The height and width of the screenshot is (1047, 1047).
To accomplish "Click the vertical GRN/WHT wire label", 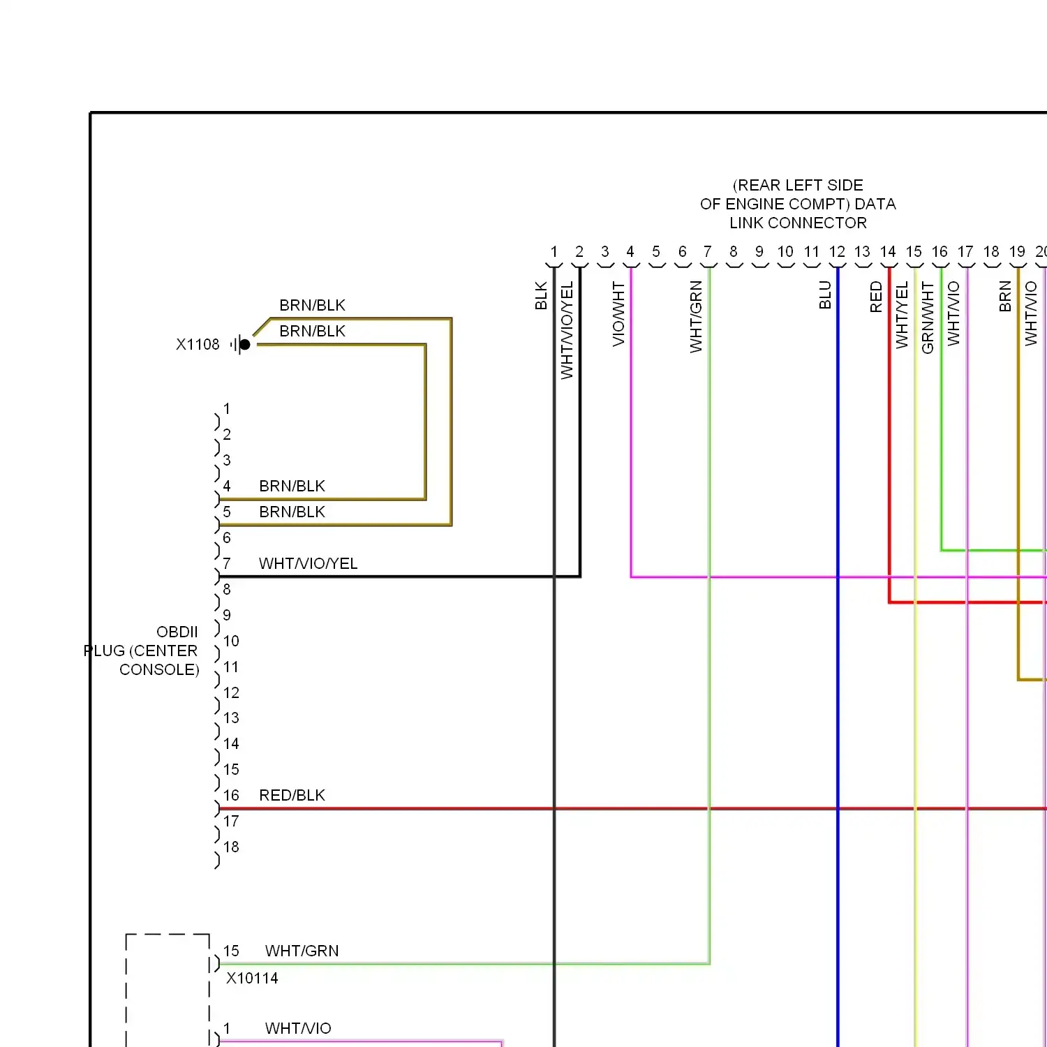I will [x=928, y=317].
